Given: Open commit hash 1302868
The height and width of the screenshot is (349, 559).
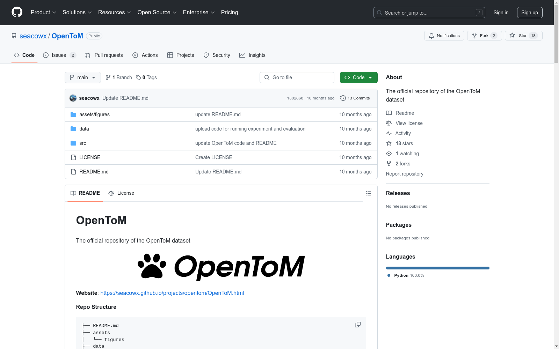Looking at the screenshot, I should [295, 98].
